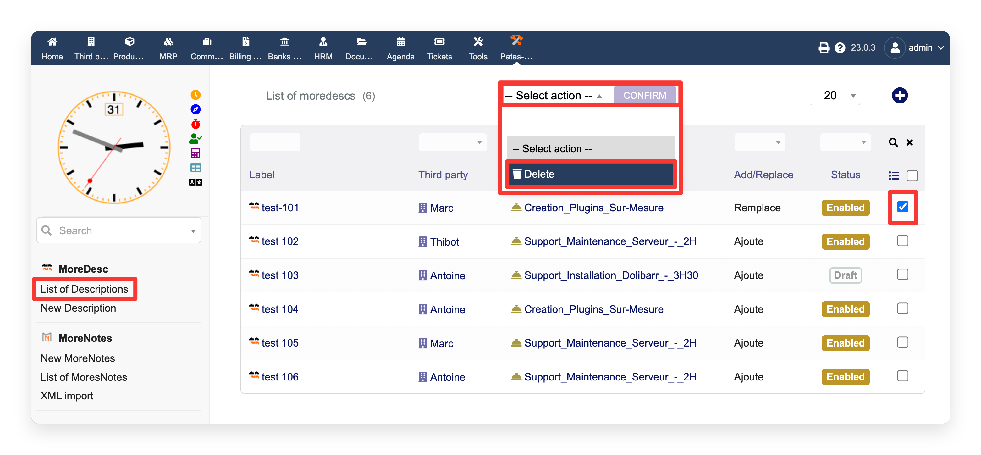The image size is (981, 455).
Task: Click the trash icon in Delete option
Action: pos(516,174)
